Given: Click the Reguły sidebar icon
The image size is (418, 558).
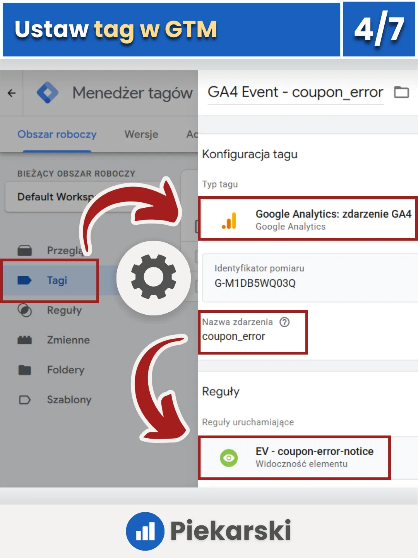Looking at the screenshot, I should click(x=25, y=310).
